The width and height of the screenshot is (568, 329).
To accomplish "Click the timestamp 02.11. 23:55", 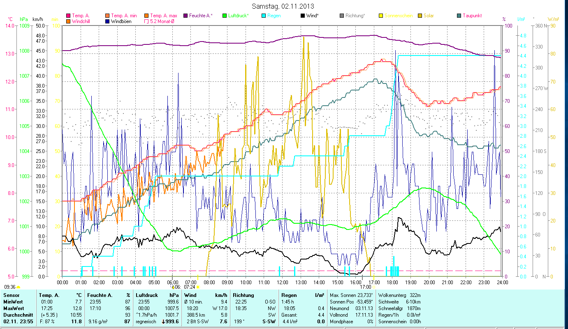I will coord(17,322).
